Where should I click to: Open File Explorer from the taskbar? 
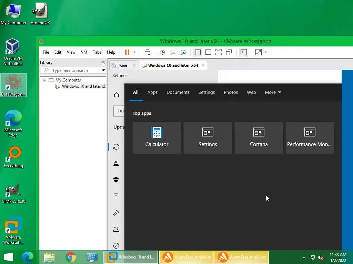click(x=49, y=257)
